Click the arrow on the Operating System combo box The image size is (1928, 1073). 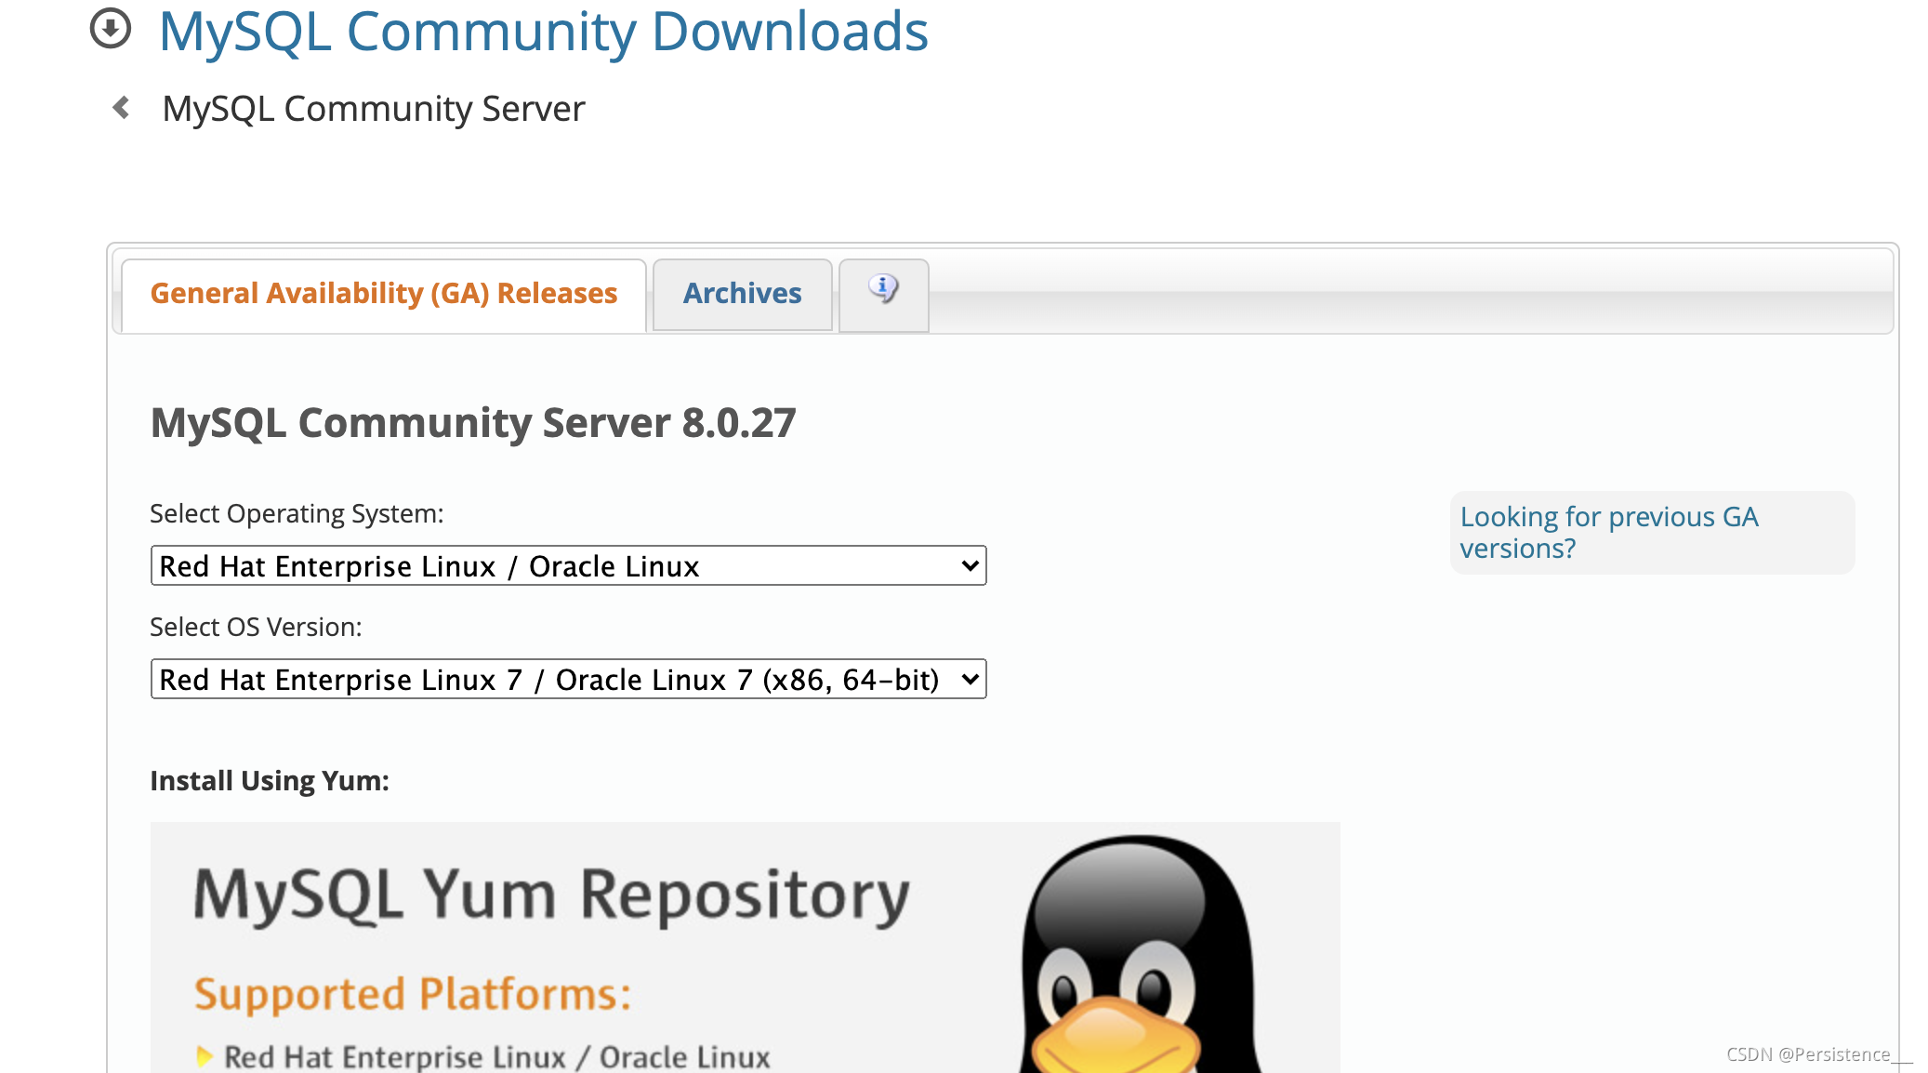970,565
